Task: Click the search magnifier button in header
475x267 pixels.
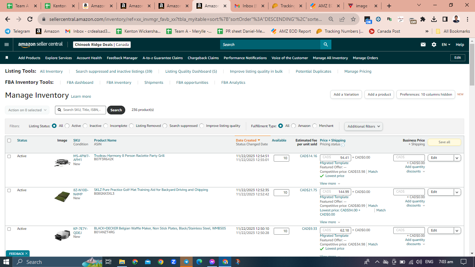Action: click(326, 44)
